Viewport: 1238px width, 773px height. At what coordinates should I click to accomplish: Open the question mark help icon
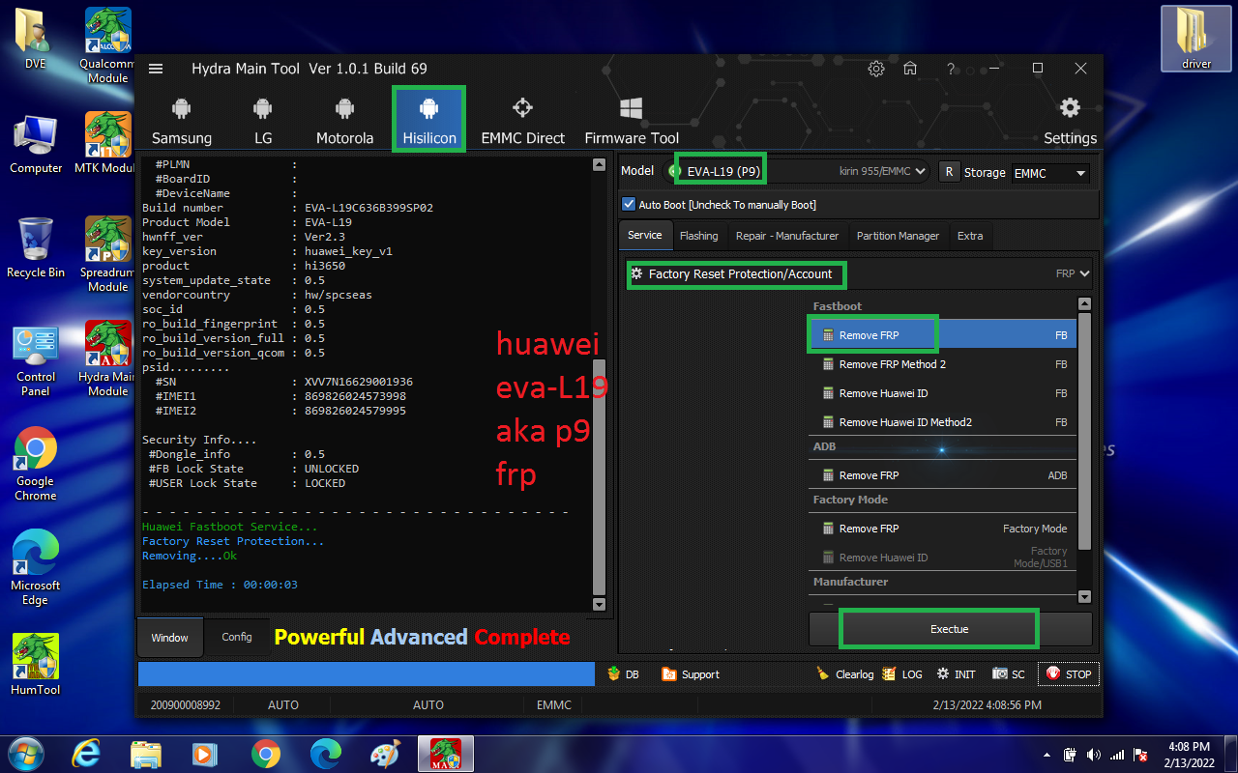tap(952, 69)
